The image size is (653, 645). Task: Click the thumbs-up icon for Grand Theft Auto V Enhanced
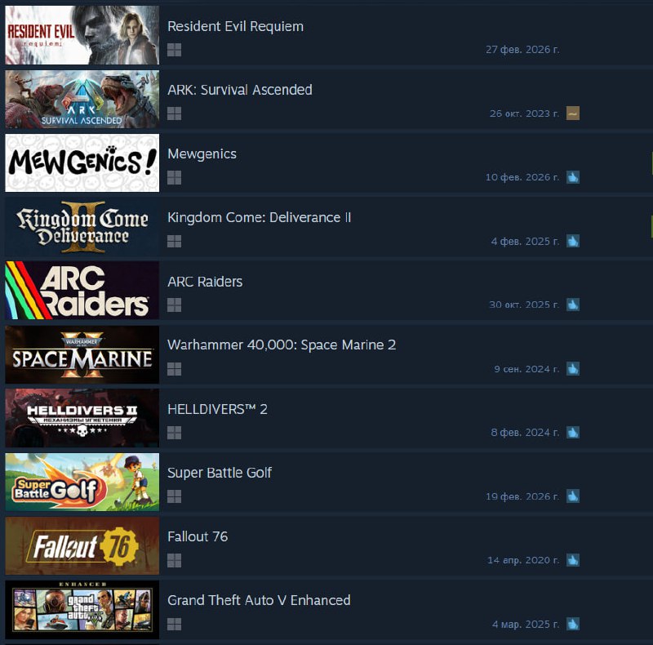(x=573, y=624)
